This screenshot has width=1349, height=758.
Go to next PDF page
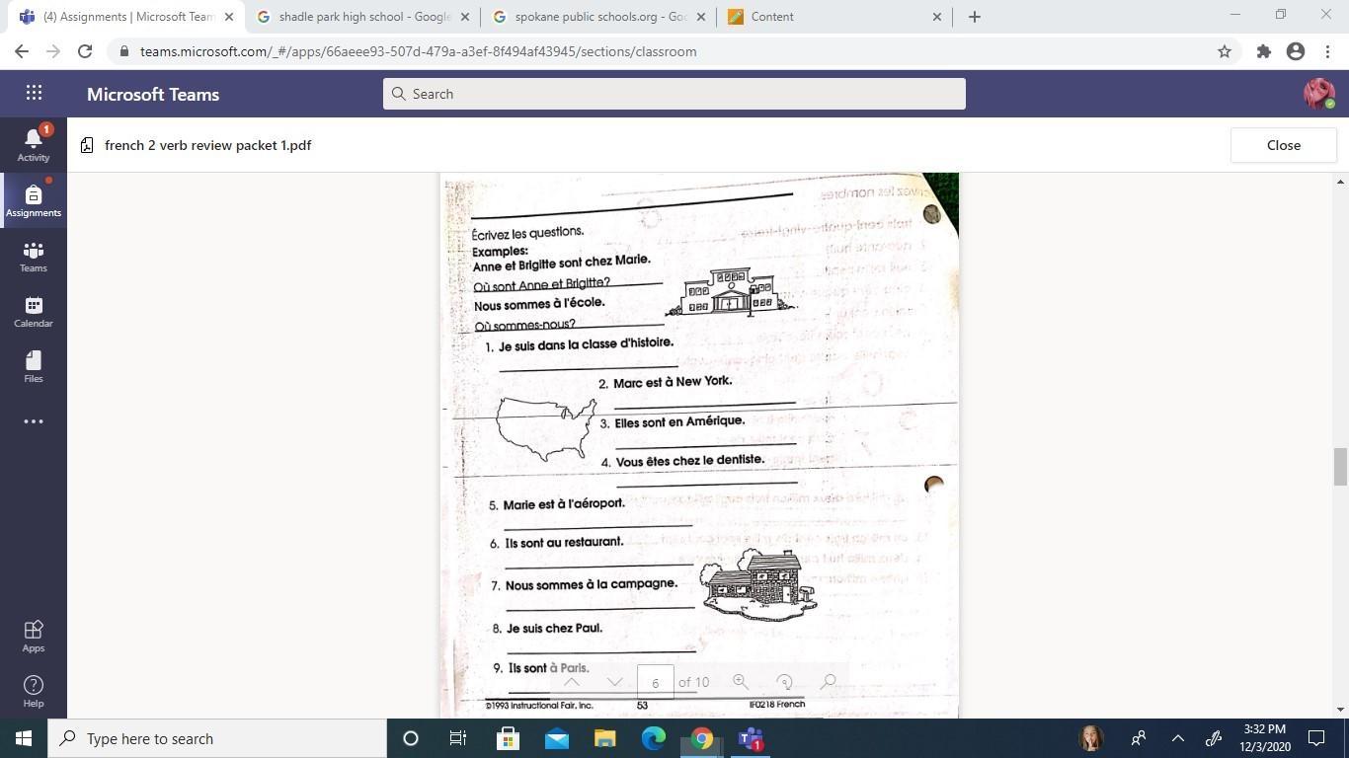tap(614, 682)
